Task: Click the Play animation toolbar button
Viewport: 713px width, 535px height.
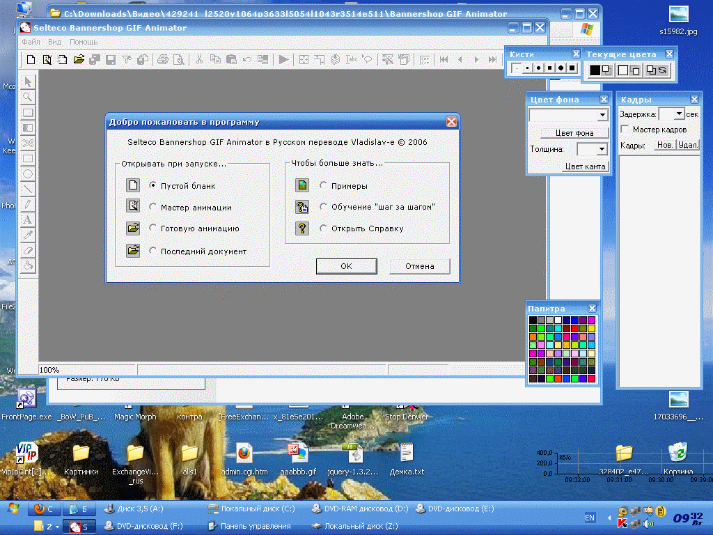Action: (x=283, y=60)
